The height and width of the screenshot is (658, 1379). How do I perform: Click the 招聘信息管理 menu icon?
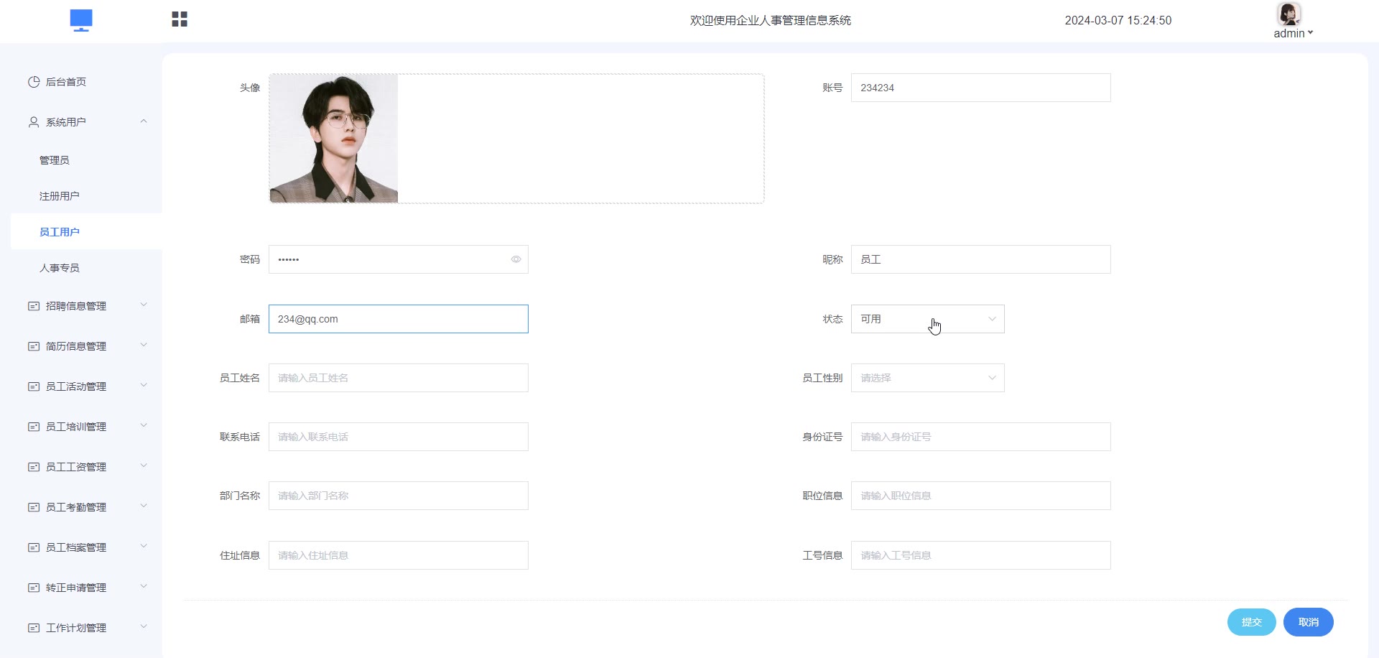34,306
